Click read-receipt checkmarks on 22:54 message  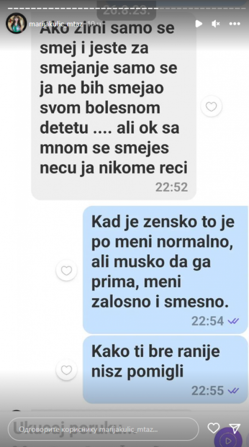[233, 321]
